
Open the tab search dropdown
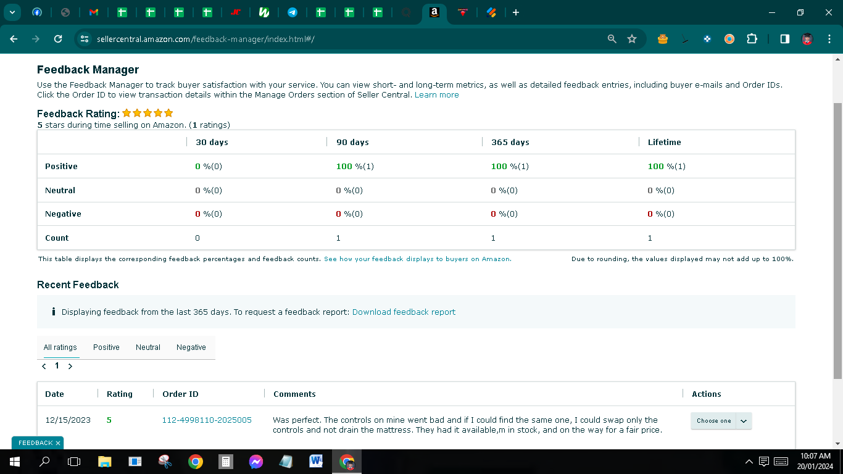click(x=12, y=12)
